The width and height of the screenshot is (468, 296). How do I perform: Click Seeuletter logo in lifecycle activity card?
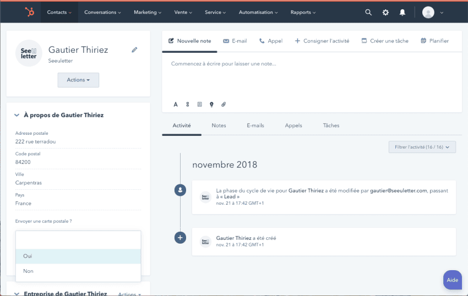point(205,197)
